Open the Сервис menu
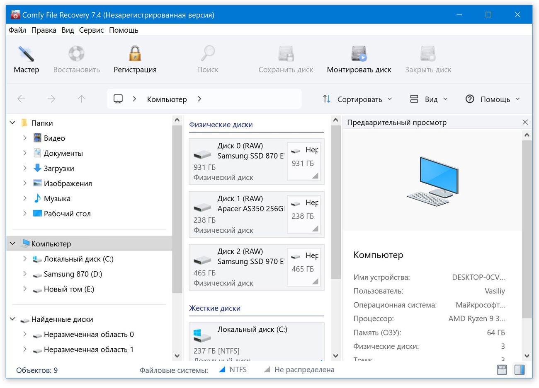 tap(91, 30)
